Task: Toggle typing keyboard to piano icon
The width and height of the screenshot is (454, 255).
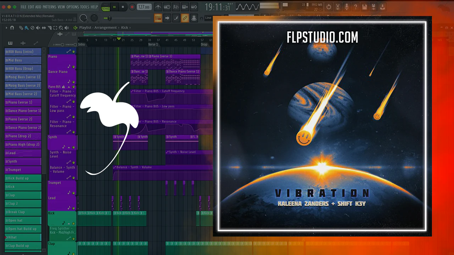Action: pos(159,18)
